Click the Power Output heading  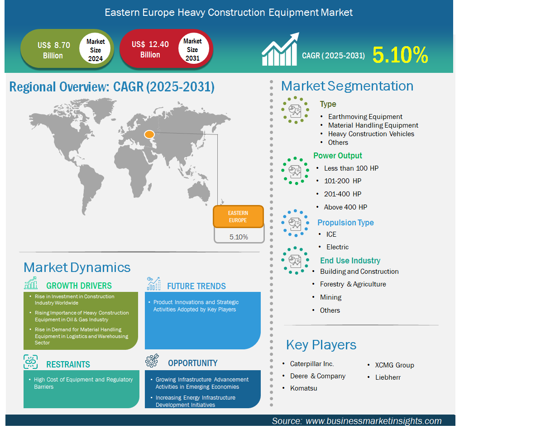point(337,156)
